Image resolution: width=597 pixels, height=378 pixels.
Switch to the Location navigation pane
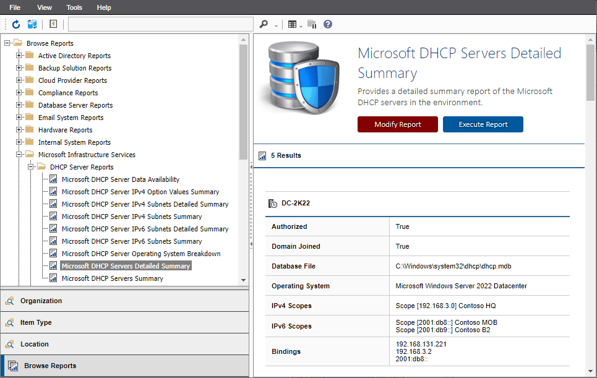(124, 344)
